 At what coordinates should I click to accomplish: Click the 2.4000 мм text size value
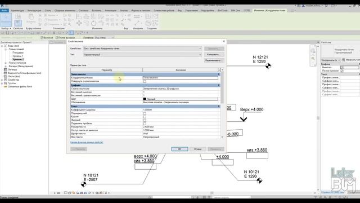pos(181,127)
